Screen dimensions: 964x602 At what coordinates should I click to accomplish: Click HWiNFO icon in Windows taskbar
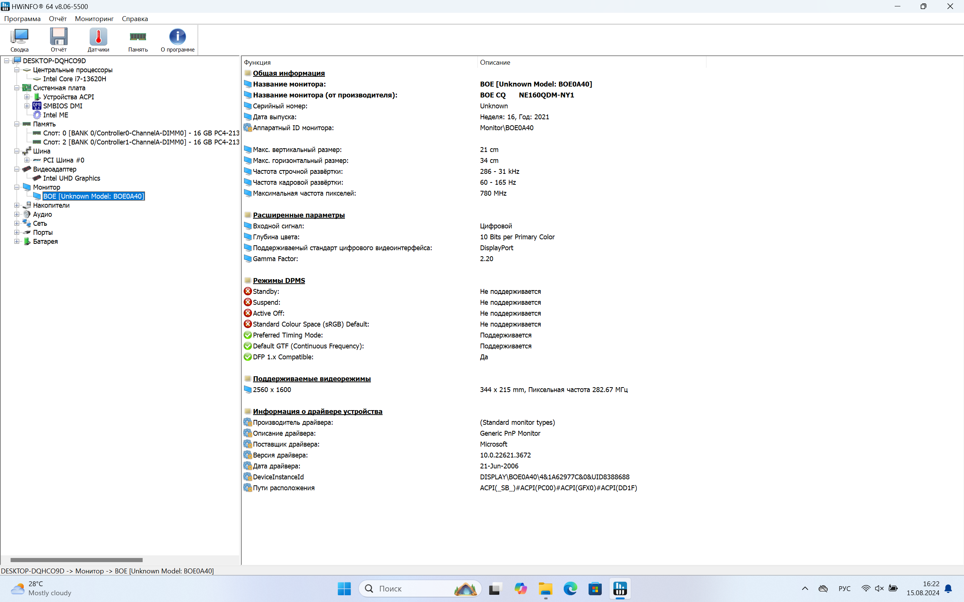tap(620, 588)
